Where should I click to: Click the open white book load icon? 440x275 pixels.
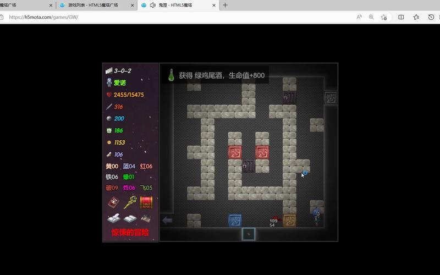click(x=130, y=218)
